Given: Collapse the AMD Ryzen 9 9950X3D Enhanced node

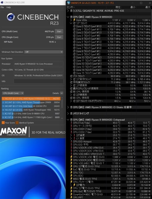Looking at the screenshot, I should (x=68, y=120).
